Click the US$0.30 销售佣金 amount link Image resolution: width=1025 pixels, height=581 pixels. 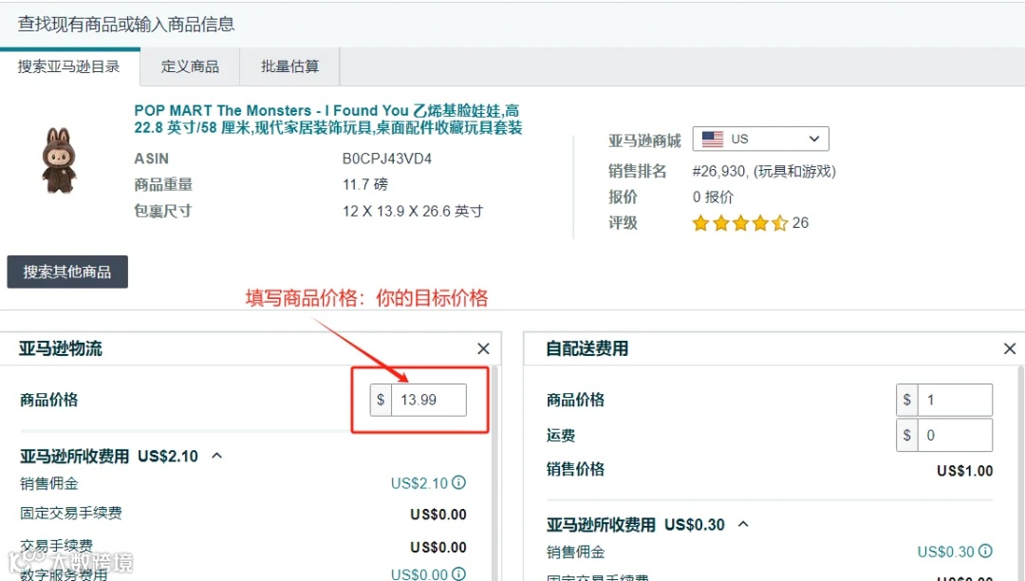(945, 553)
